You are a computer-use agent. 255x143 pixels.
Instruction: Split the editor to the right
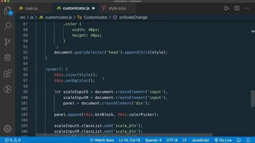237,8
